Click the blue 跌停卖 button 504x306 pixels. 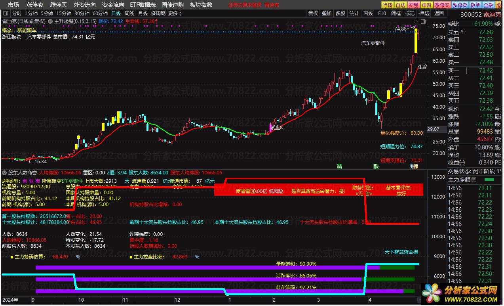pos(460,5)
